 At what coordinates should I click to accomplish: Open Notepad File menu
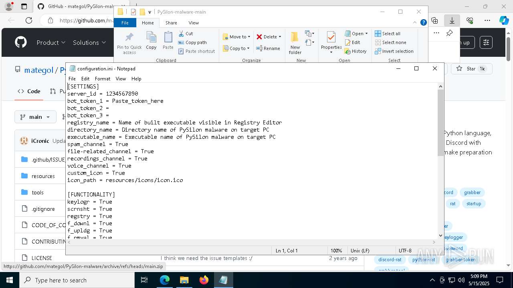[72, 79]
